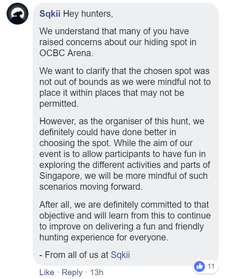The height and width of the screenshot is (279, 238).
Task: Open the Sqkii author name link
Action: click(50, 14)
